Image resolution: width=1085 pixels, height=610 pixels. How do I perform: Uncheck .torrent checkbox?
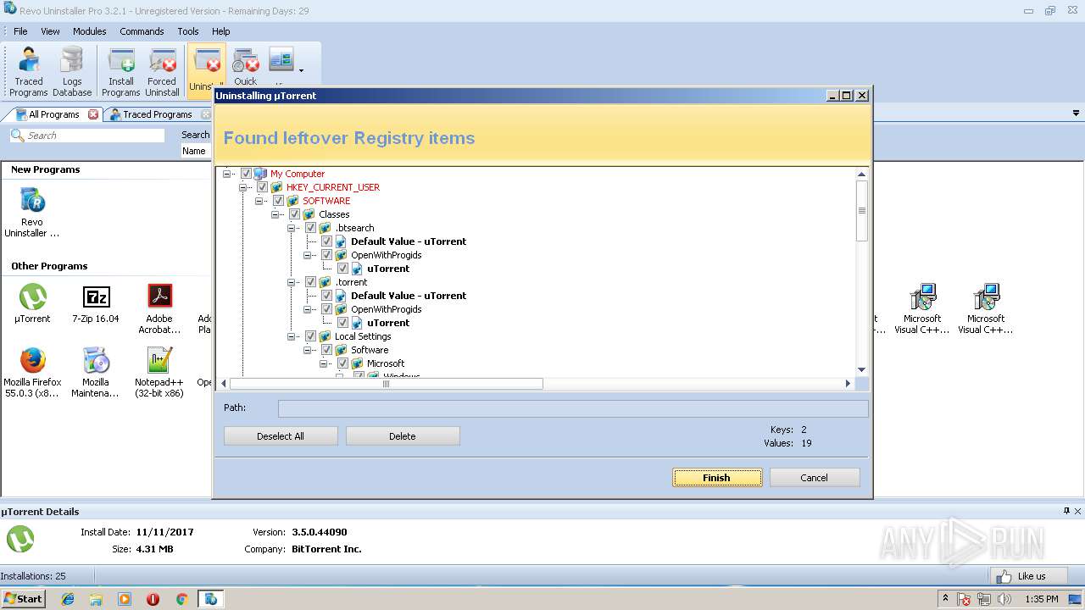pyautogui.click(x=310, y=282)
